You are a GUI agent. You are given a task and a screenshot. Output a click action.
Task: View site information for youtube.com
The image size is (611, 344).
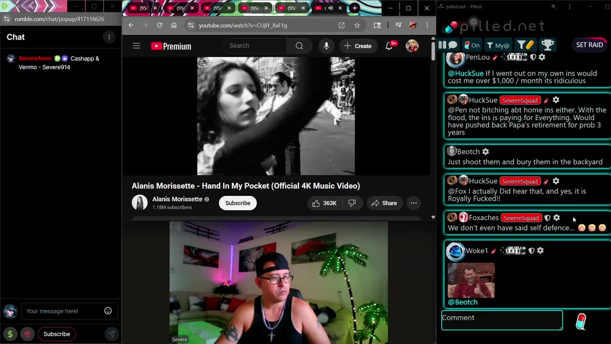pyautogui.click(x=190, y=25)
